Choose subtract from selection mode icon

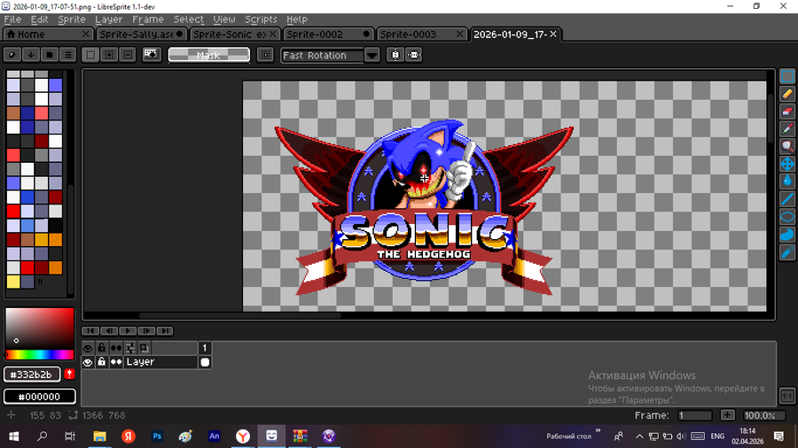pos(128,55)
